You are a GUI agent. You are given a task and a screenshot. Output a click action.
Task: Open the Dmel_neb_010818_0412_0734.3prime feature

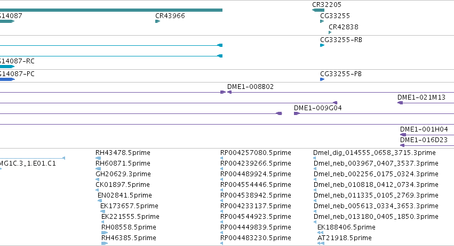point(376,184)
